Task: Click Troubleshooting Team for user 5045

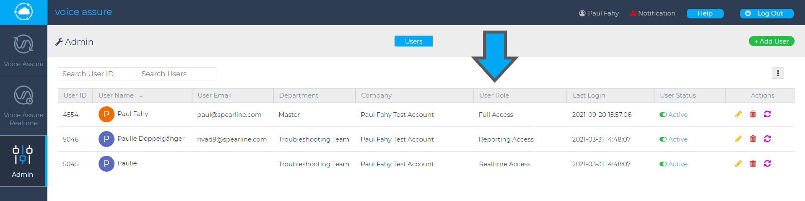Action: (314, 164)
